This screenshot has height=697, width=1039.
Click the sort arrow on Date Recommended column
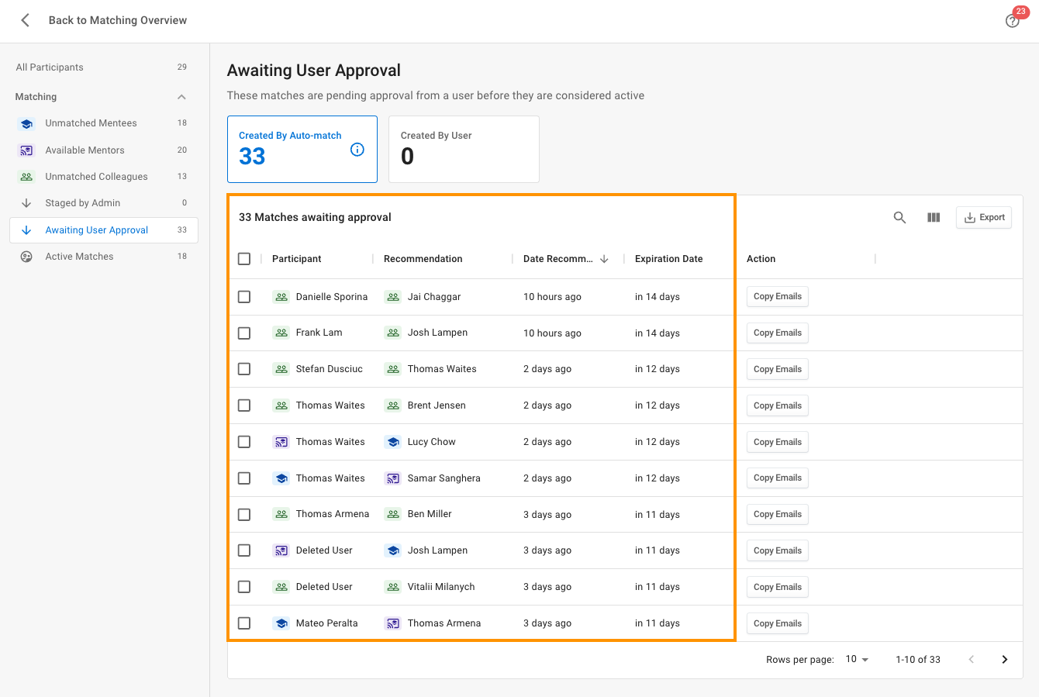coord(604,259)
